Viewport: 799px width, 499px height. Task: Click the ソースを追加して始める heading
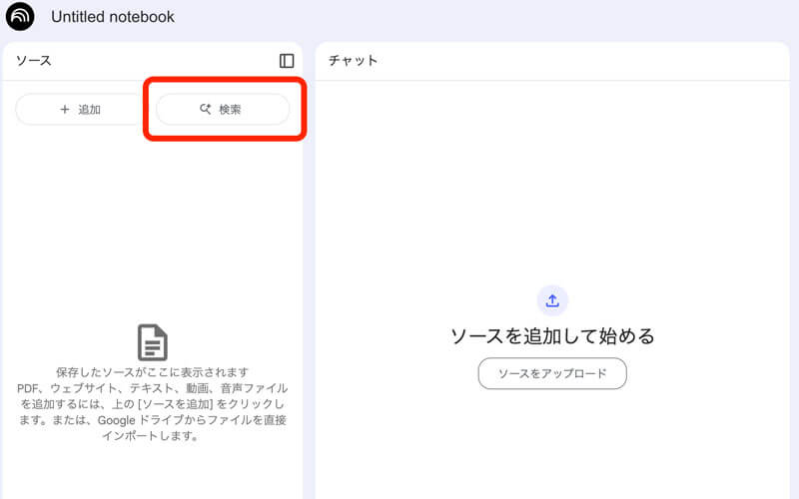[552, 336]
